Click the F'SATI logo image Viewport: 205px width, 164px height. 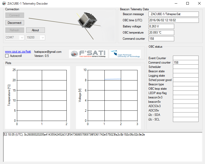88,54
